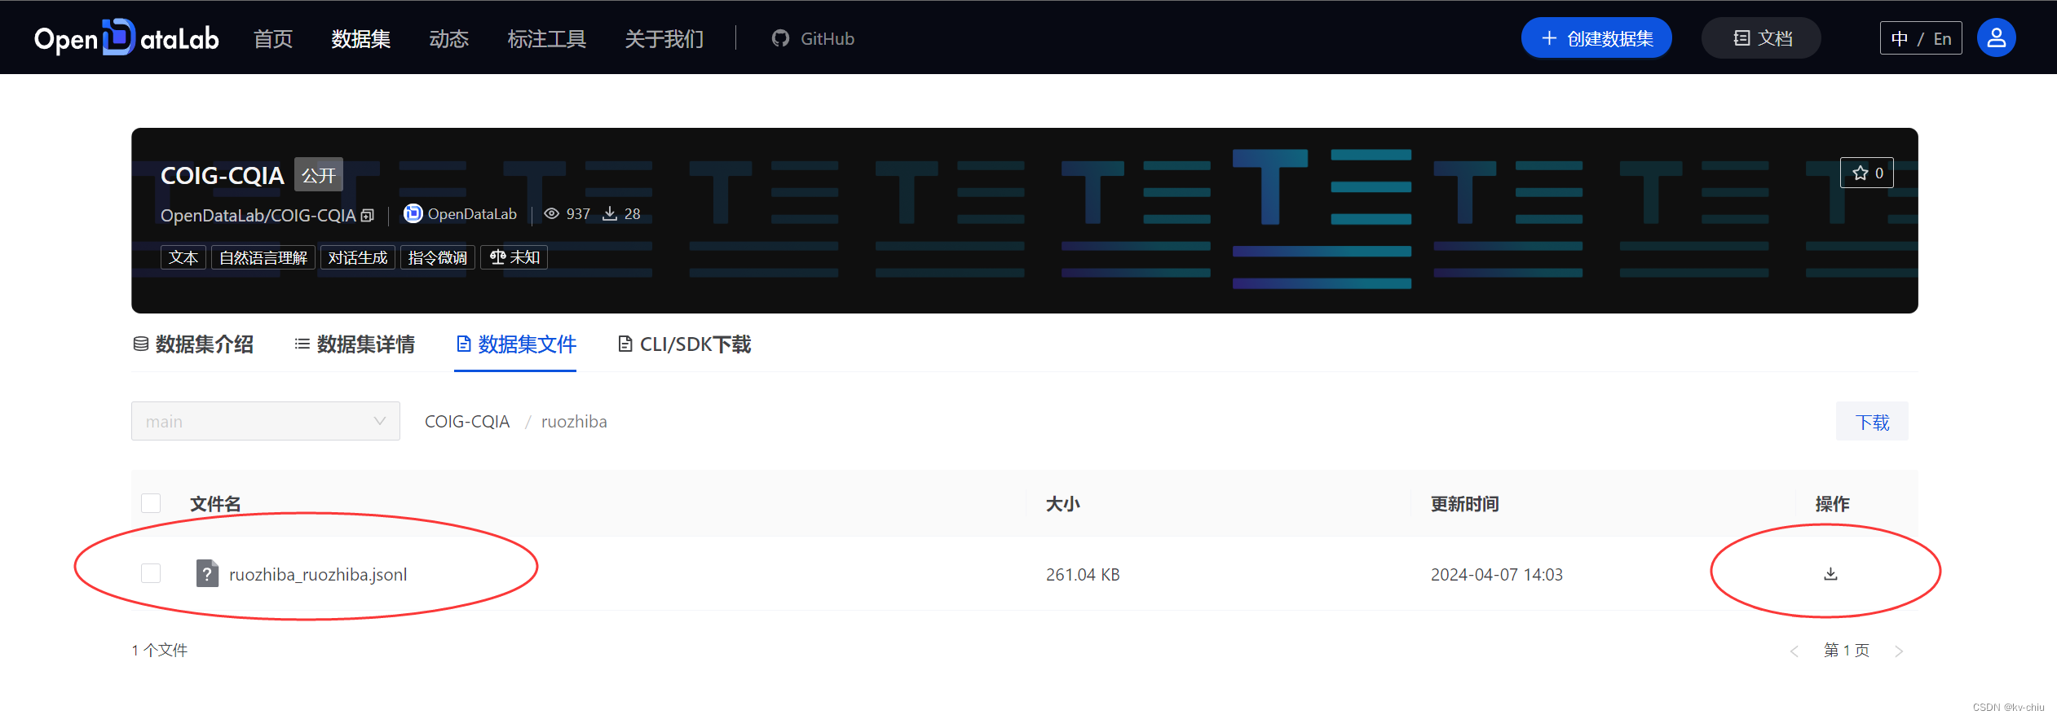Click the COIG-CQIA dataset title
The width and height of the screenshot is (2057, 719).
(x=223, y=175)
